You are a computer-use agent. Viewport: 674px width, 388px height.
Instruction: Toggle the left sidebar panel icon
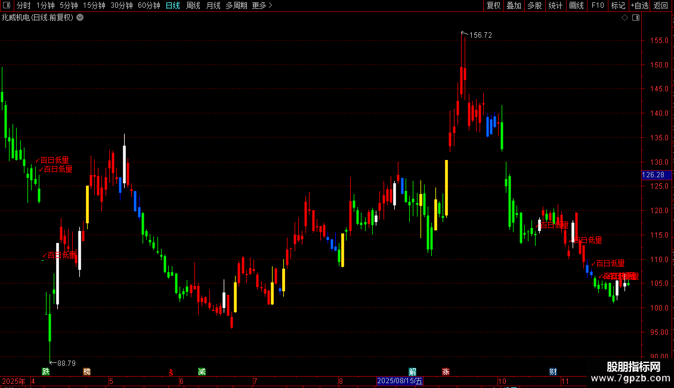coord(7,5)
